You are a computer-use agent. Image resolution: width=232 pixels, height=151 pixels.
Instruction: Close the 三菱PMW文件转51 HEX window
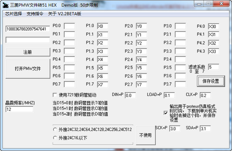tap(221, 4)
